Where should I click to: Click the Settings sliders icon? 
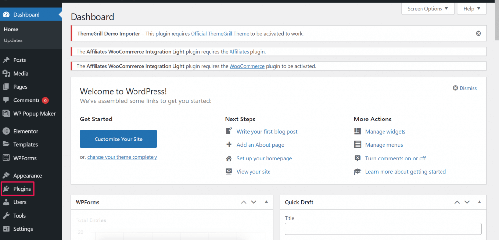pos(6,229)
